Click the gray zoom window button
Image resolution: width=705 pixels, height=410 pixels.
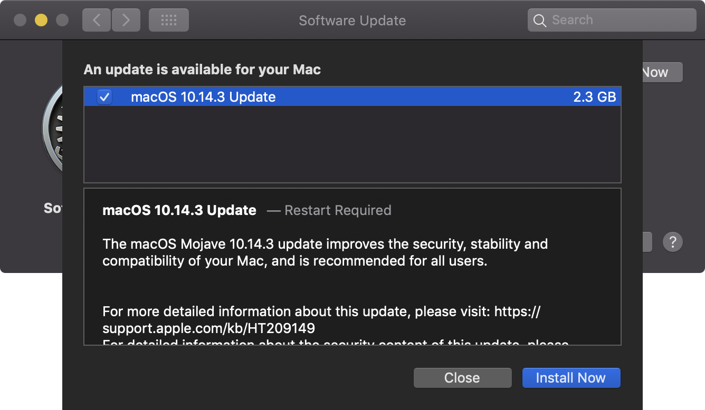click(x=62, y=21)
